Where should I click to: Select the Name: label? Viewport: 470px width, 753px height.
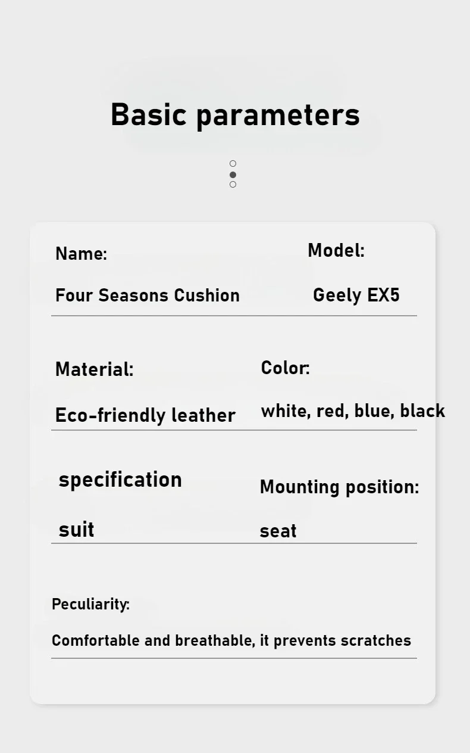click(x=81, y=254)
